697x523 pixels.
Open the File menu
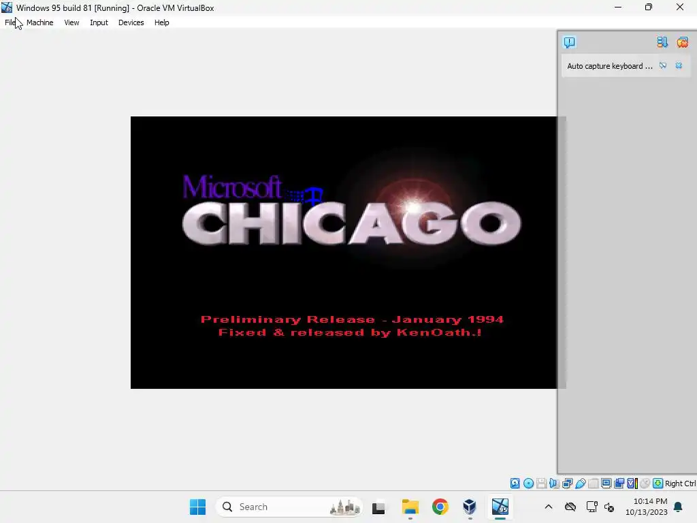[10, 22]
